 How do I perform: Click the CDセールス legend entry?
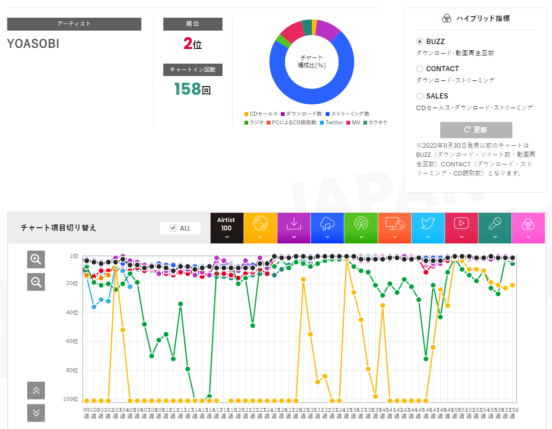pos(261,114)
